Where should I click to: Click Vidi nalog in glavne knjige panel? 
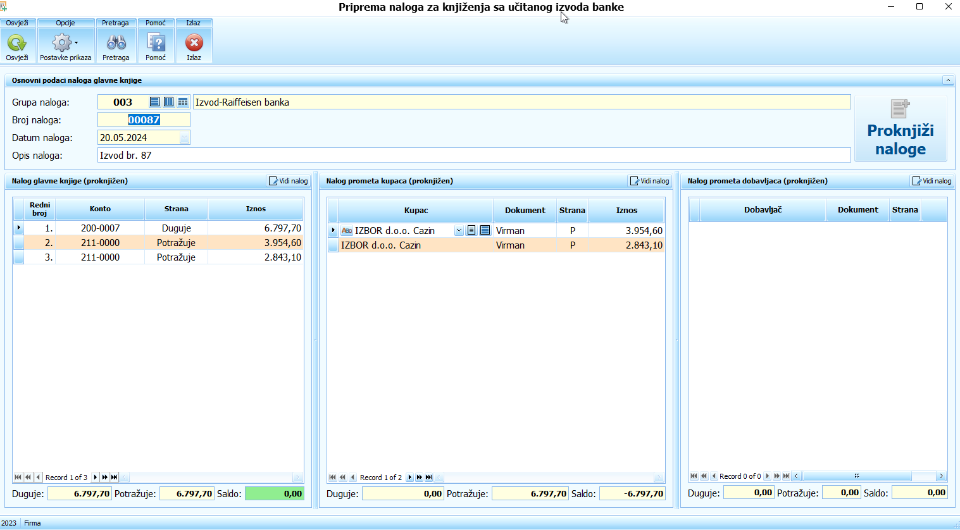(289, 181)
